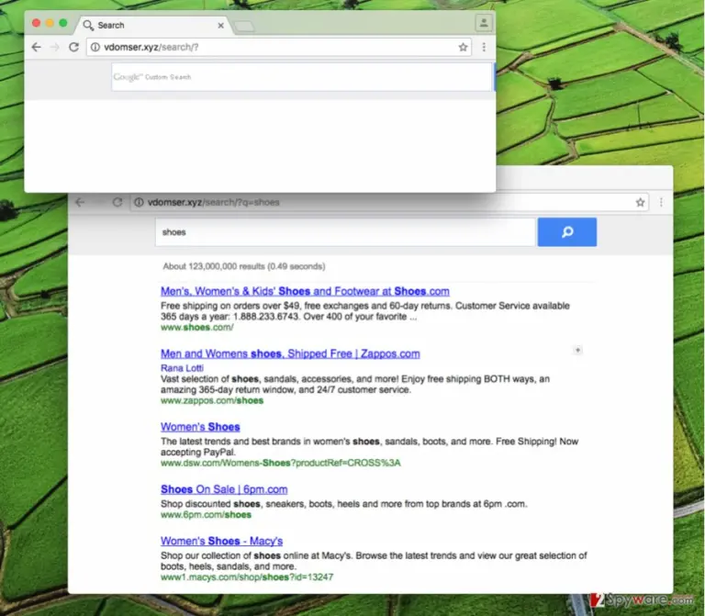Click the search field containing shoes
This screenshot has width=705, height=616.
[x=345, y=232]
